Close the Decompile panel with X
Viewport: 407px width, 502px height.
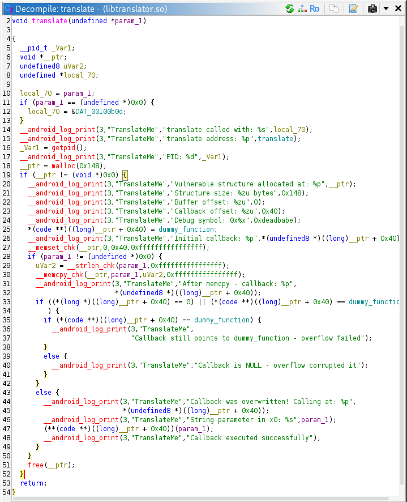(x=398, y=8)
